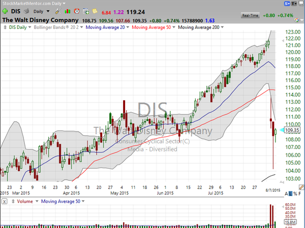Image resolution: width=305 pixels, height=228 pixels.
Task: Open the drawing tools pencil icon
Action: 301,187
